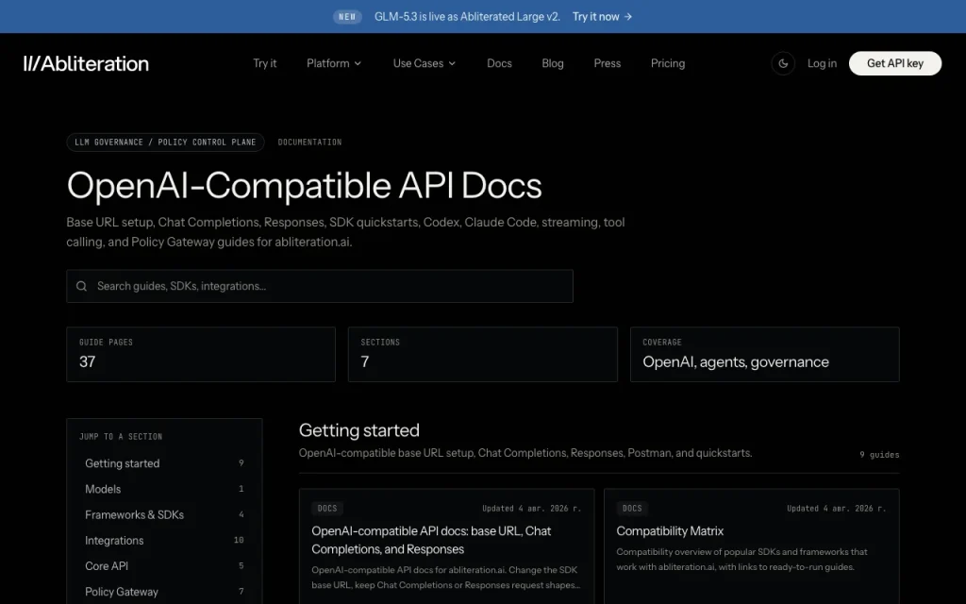Click the Abliteration logo
The width and height of the screenshot is (966, 604).
86,63
